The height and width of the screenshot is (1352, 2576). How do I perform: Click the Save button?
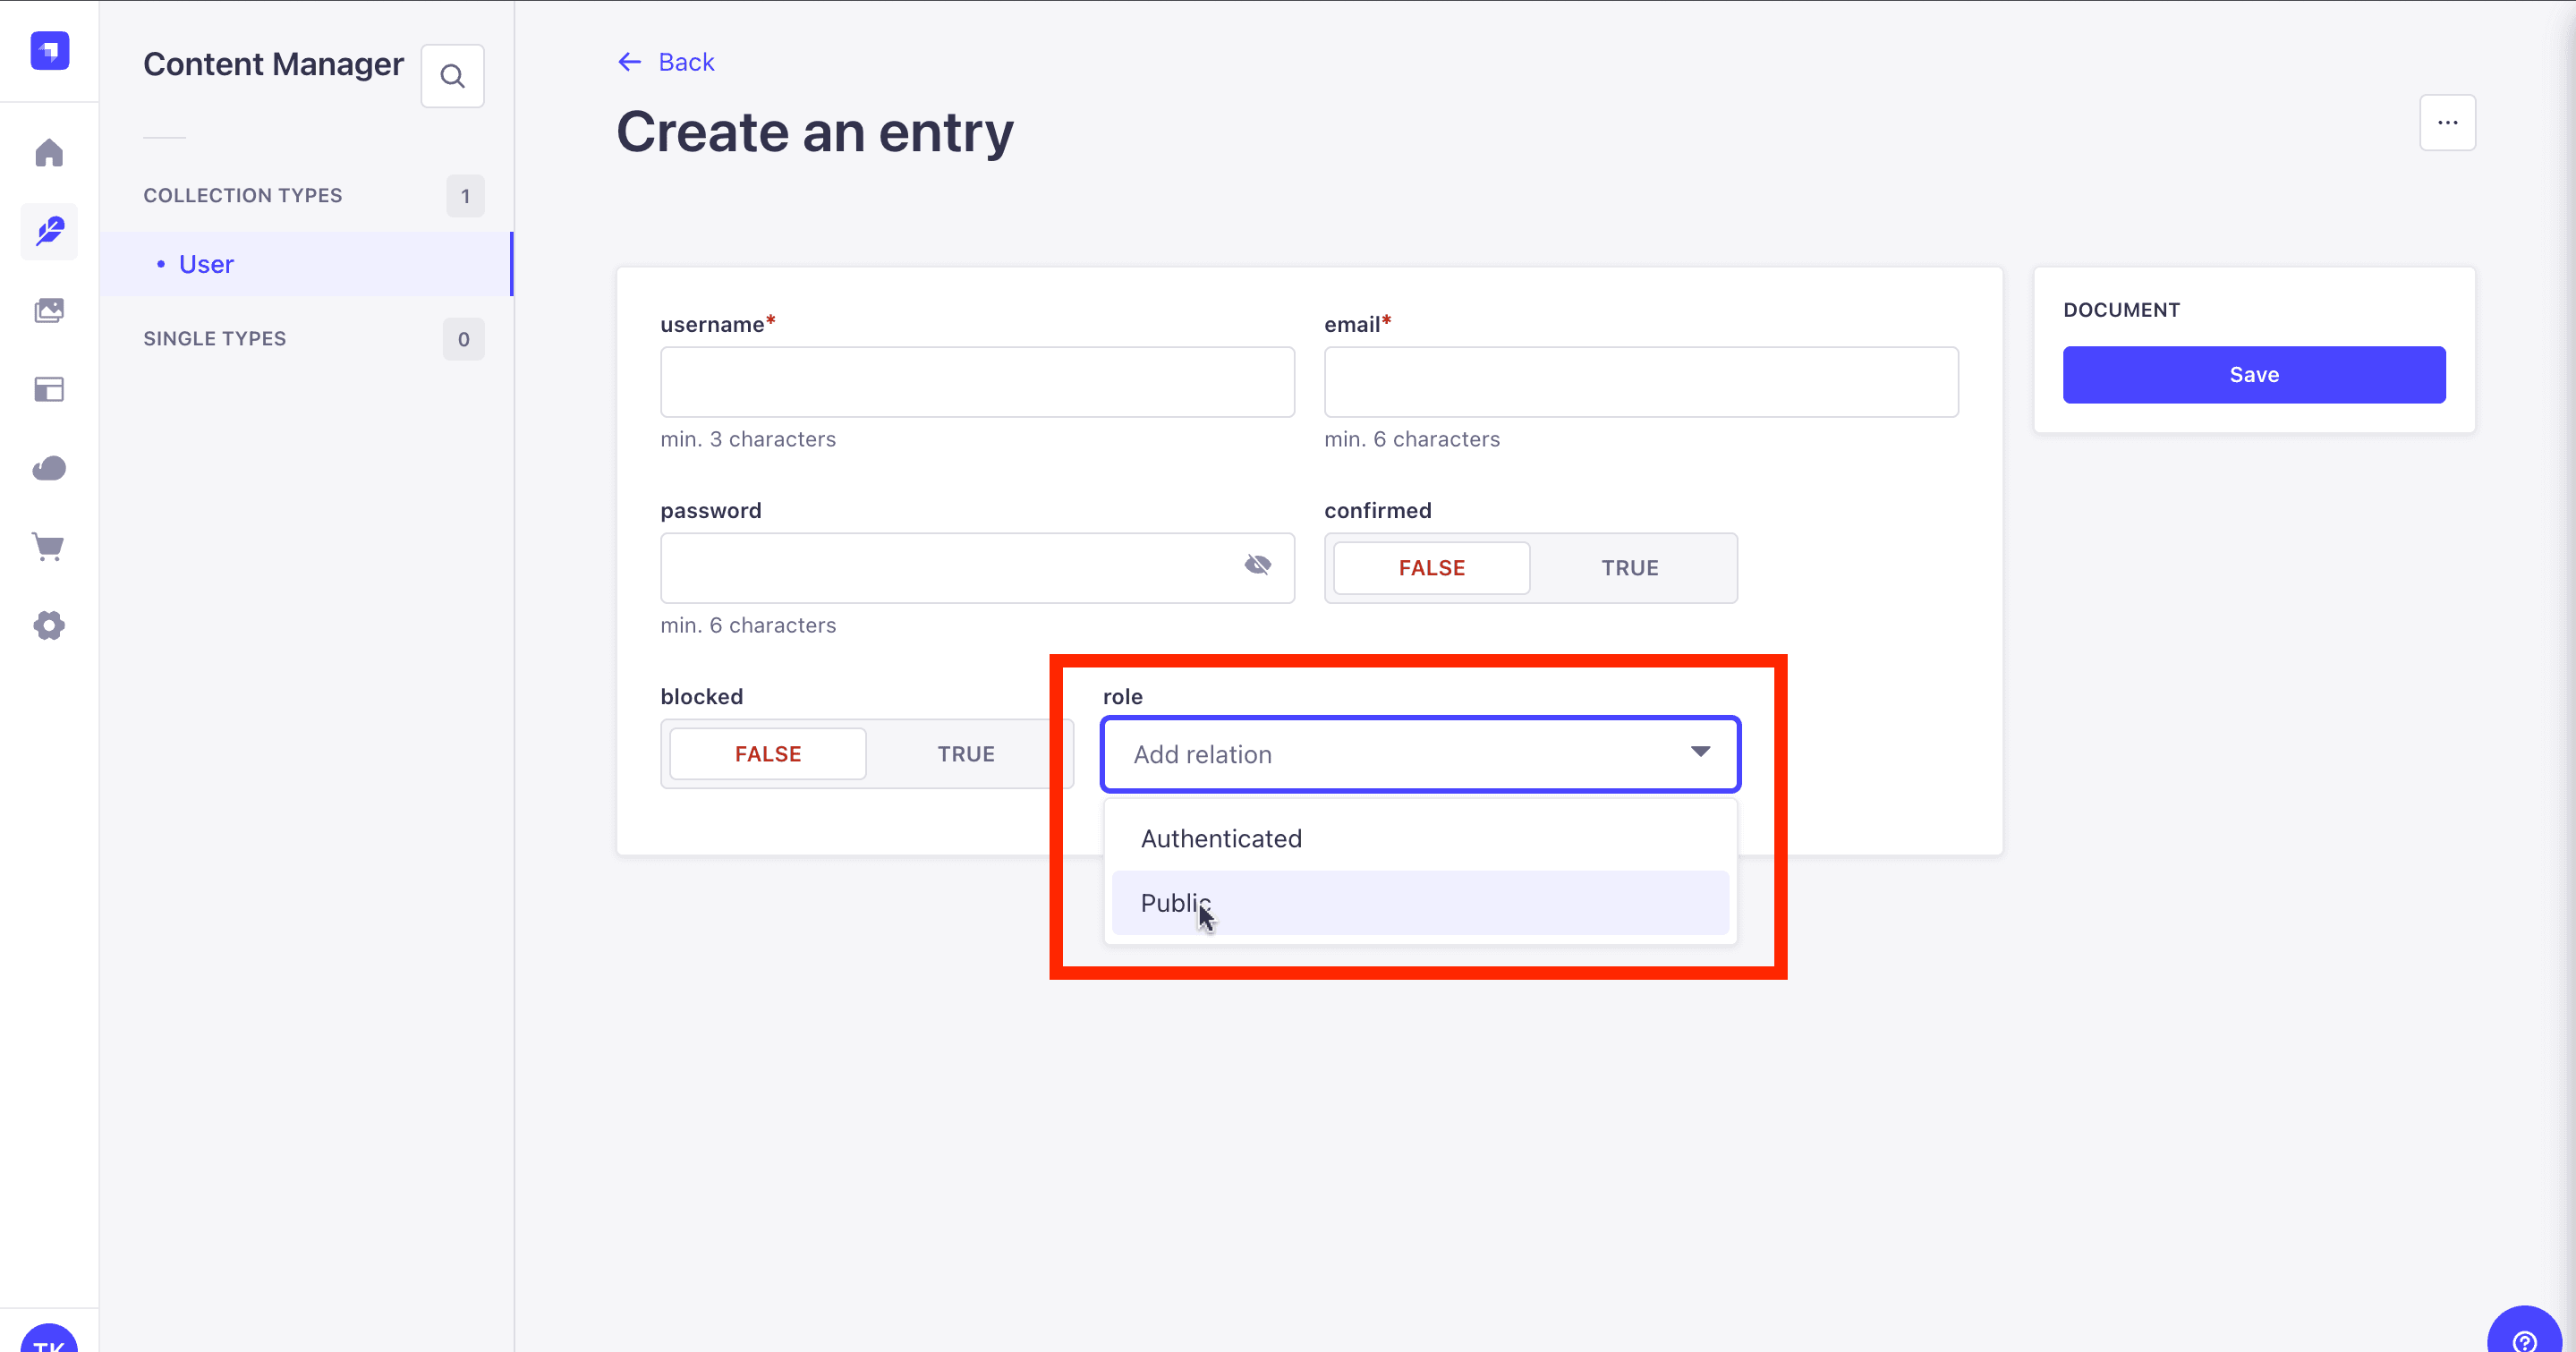click(2253, 375)
